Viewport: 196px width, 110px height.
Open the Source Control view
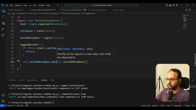3,23
